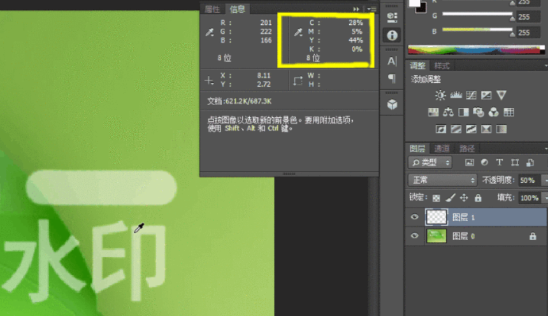
Task: Add a Hue/Saturation adjustment layer
Action: pyautogui.click(x=433, y=112)
